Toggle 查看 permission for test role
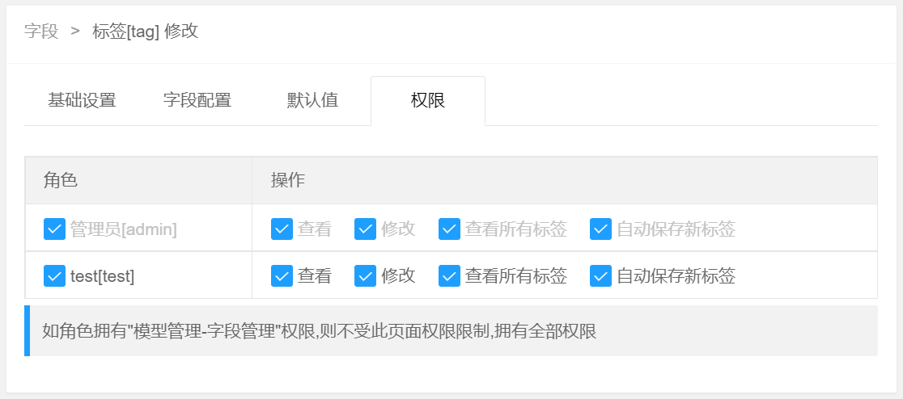903x399 pixels. (x=282, y=276)
